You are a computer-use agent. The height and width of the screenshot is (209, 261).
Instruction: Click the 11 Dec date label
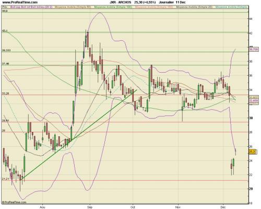point(181,2)
